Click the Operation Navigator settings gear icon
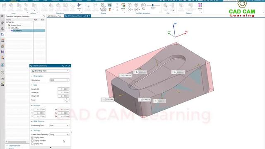This screenshot has height=149, width=265. (x=2, y=16)
